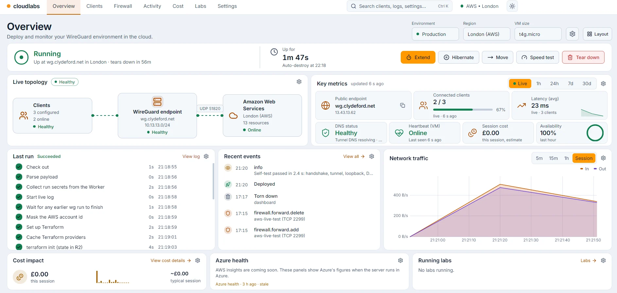Open Azure health panel settings gear

(400, 260)
